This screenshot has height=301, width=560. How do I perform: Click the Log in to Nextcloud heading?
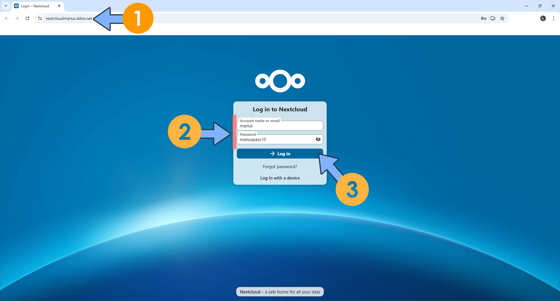click(x=280, y=109)
